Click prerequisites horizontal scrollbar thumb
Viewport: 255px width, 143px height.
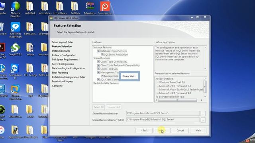coord(177,100)
